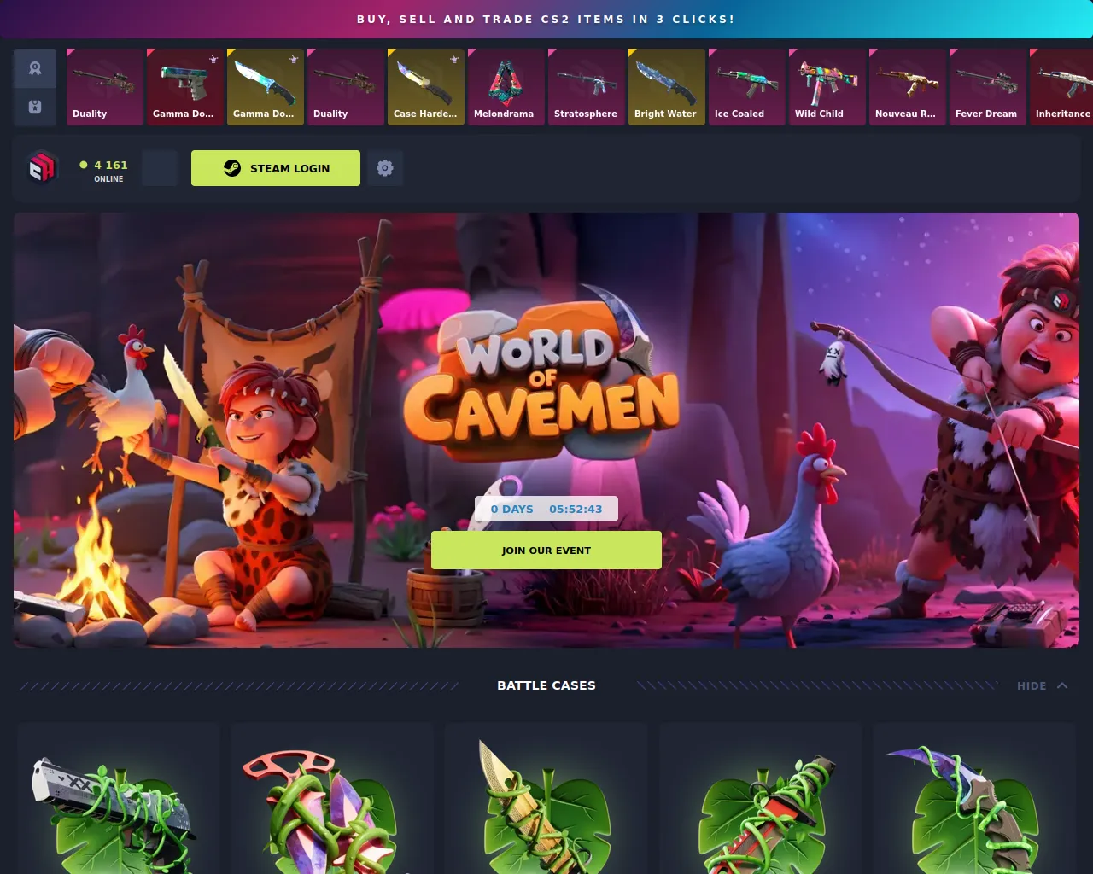The width and height of the screenshot is (1093, 874).
Task: Open the Melondrama drop card
Action: click(506, 87)
